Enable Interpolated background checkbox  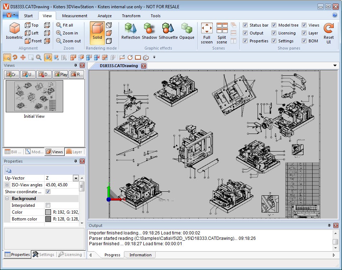(x=48, y=205)
